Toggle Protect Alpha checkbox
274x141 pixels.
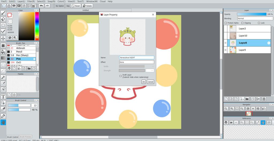(226, 23)
